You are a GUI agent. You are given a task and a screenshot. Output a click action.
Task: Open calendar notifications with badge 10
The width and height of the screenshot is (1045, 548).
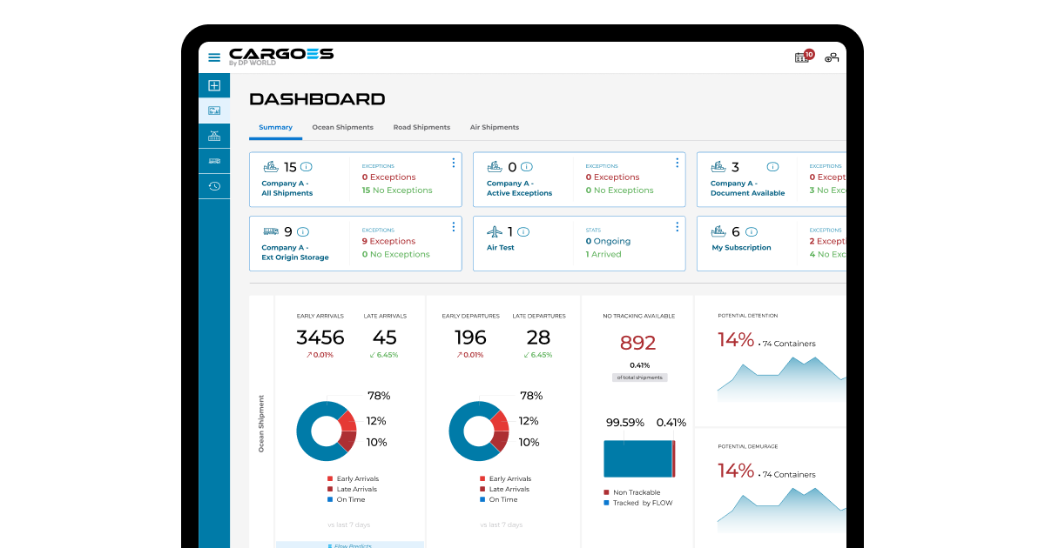point(804,57)
